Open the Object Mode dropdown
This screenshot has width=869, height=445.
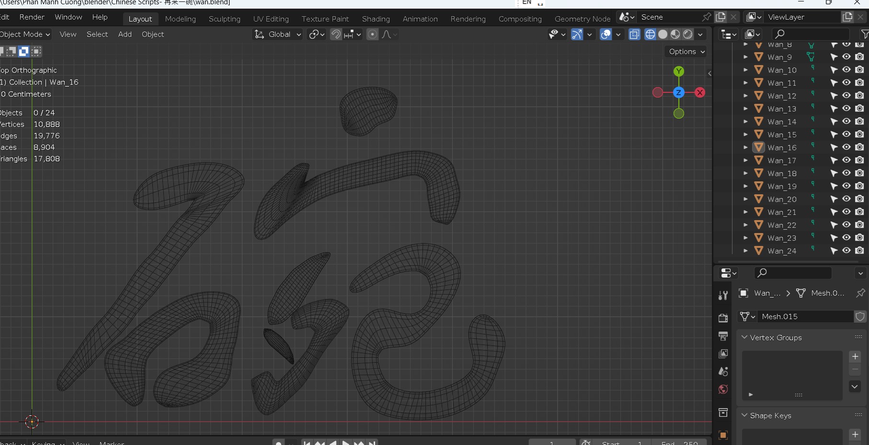point(25,34)
